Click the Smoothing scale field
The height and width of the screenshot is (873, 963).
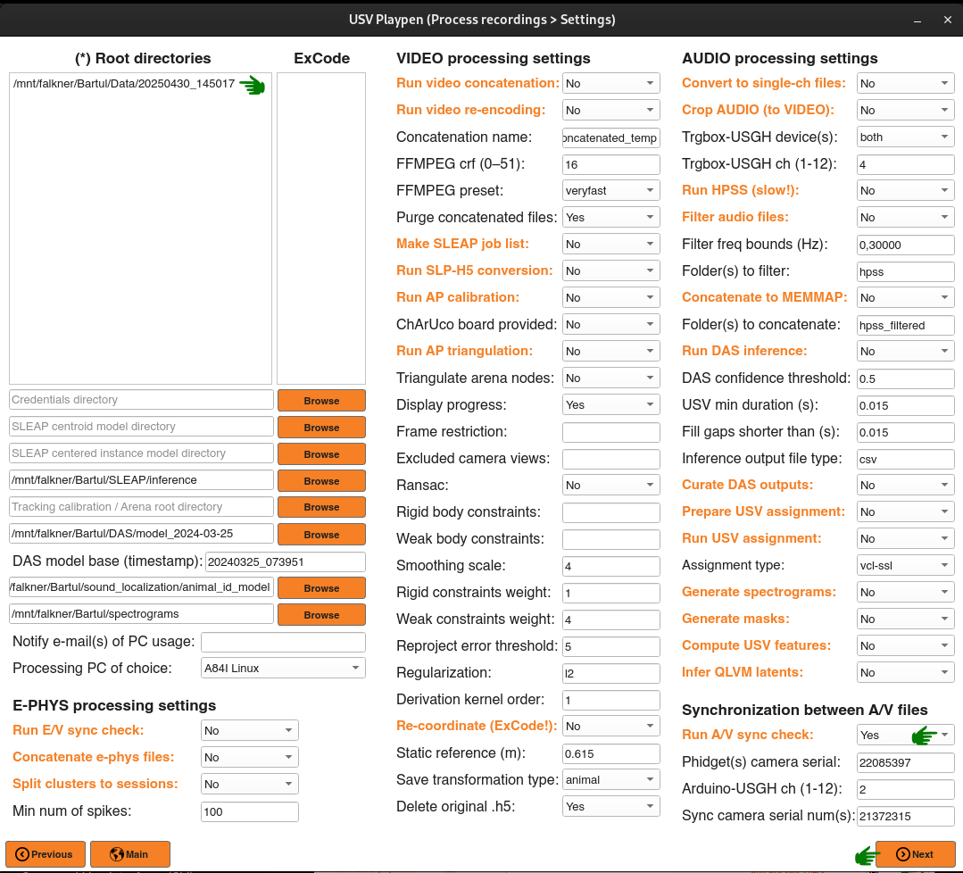611,566
